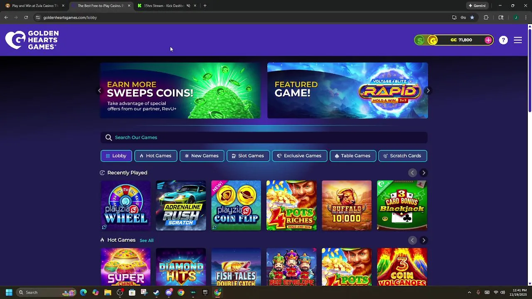
Task: Click the help question mark icon
Action: (x=503, y=40)
